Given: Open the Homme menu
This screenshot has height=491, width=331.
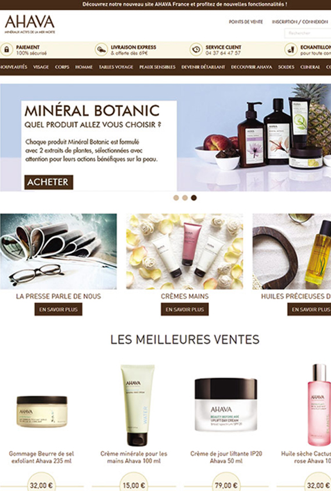Looking at the screenshot, I should pos(84,67).
